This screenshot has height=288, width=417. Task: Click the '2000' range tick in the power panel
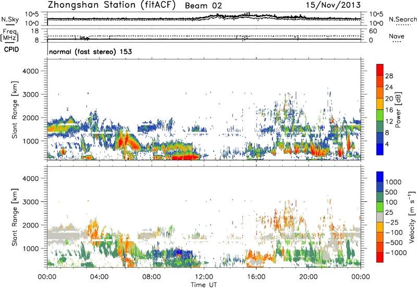click(x=31, y=117)
